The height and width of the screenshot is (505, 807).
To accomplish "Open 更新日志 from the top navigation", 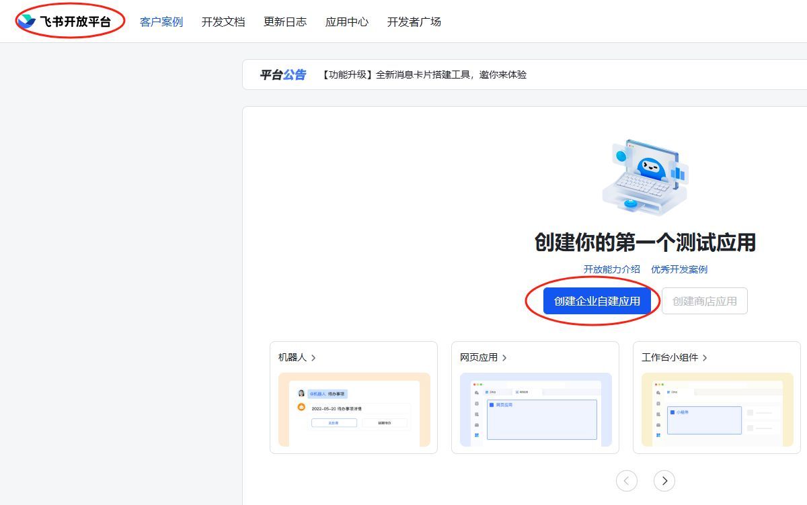I will coord(285,22).
